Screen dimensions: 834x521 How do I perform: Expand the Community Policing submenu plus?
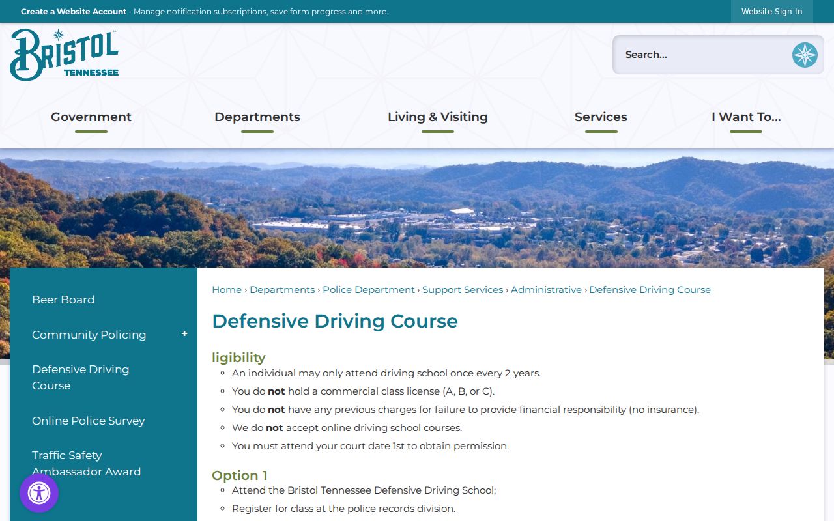coord(184,333)
